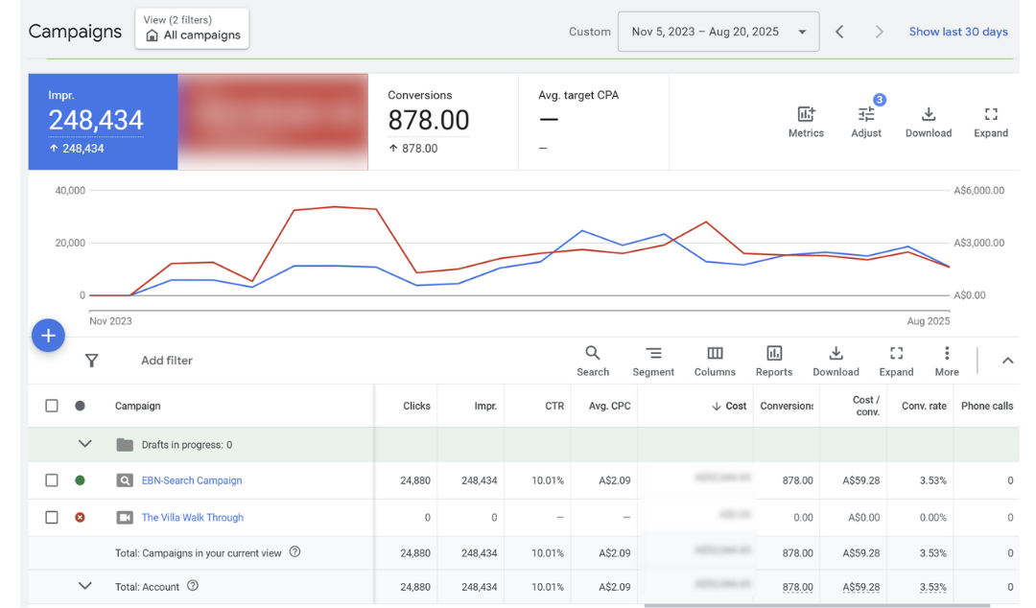Open the All campaigns view selector

click(192, 29)
